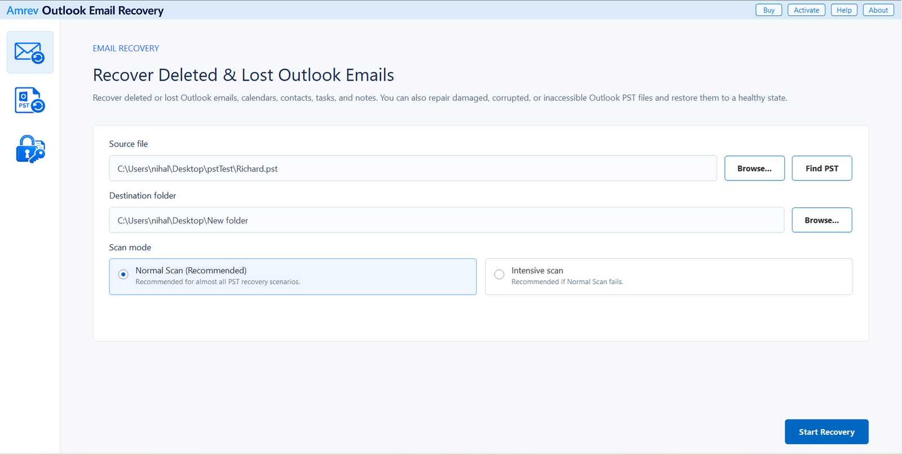This screenshot has height=455, width=902.
Task: Click the Amrev Outlook Email Recovery title
Action: pos(85,11)
